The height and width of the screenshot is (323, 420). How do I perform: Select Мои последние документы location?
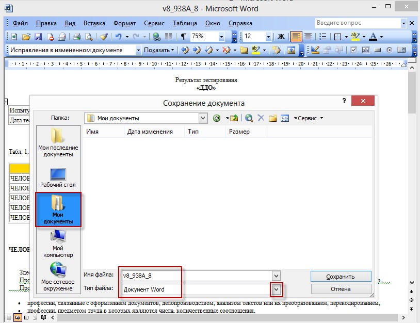(58, 143)
